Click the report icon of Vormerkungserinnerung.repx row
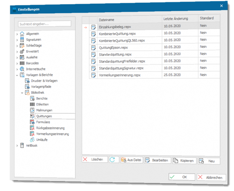Screen dimensions: 234x191 [93, 75]
